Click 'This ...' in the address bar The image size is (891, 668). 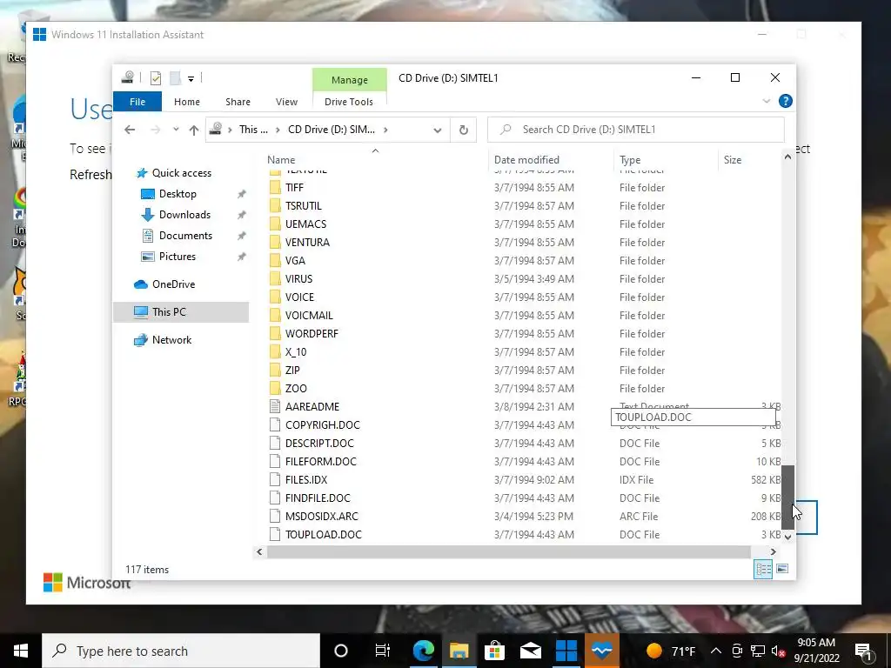253,130
